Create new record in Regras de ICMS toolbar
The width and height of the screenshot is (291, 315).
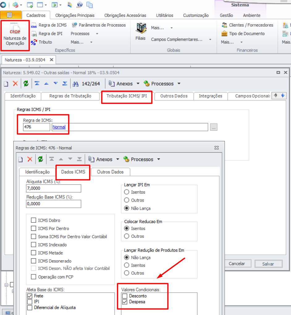(x=20, y=160)
